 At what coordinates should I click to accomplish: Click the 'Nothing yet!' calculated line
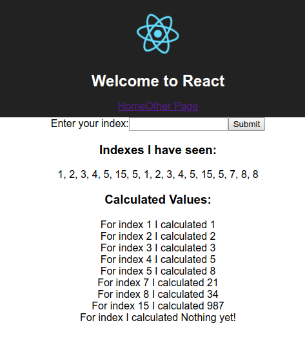coord(158,317)
